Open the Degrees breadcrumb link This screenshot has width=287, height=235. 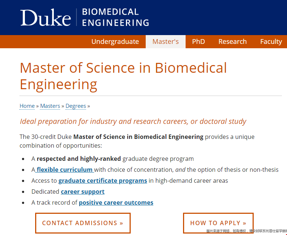tap(76, 106)
